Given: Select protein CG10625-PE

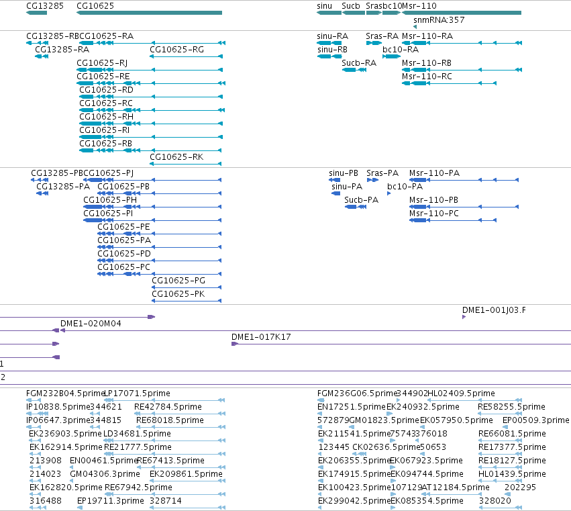Looking at the screenshot, I should (159, 234).
